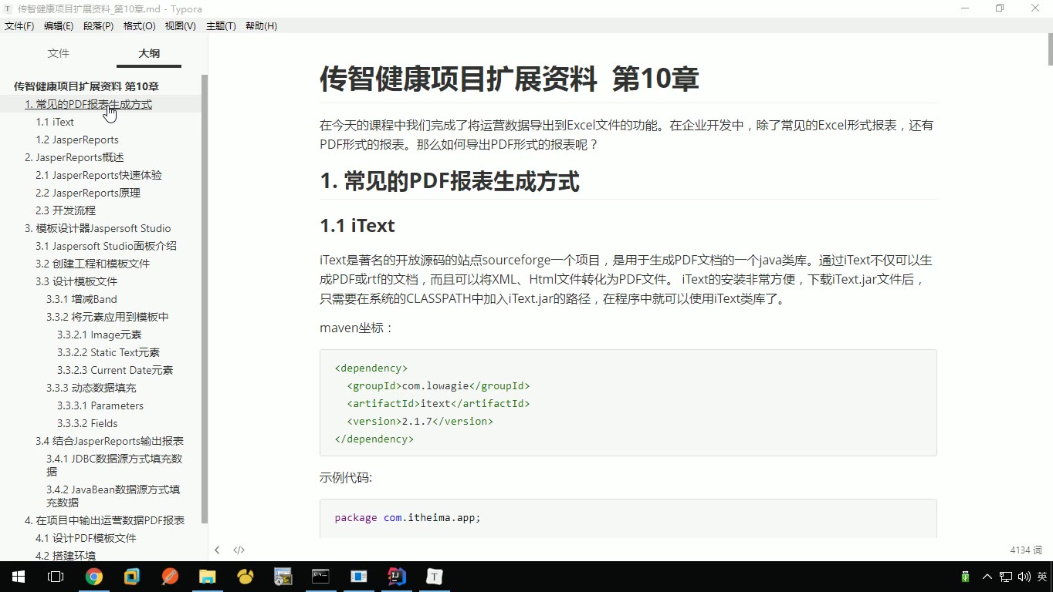Click the document vertical scrollbar thumb

coord(1050,50)
